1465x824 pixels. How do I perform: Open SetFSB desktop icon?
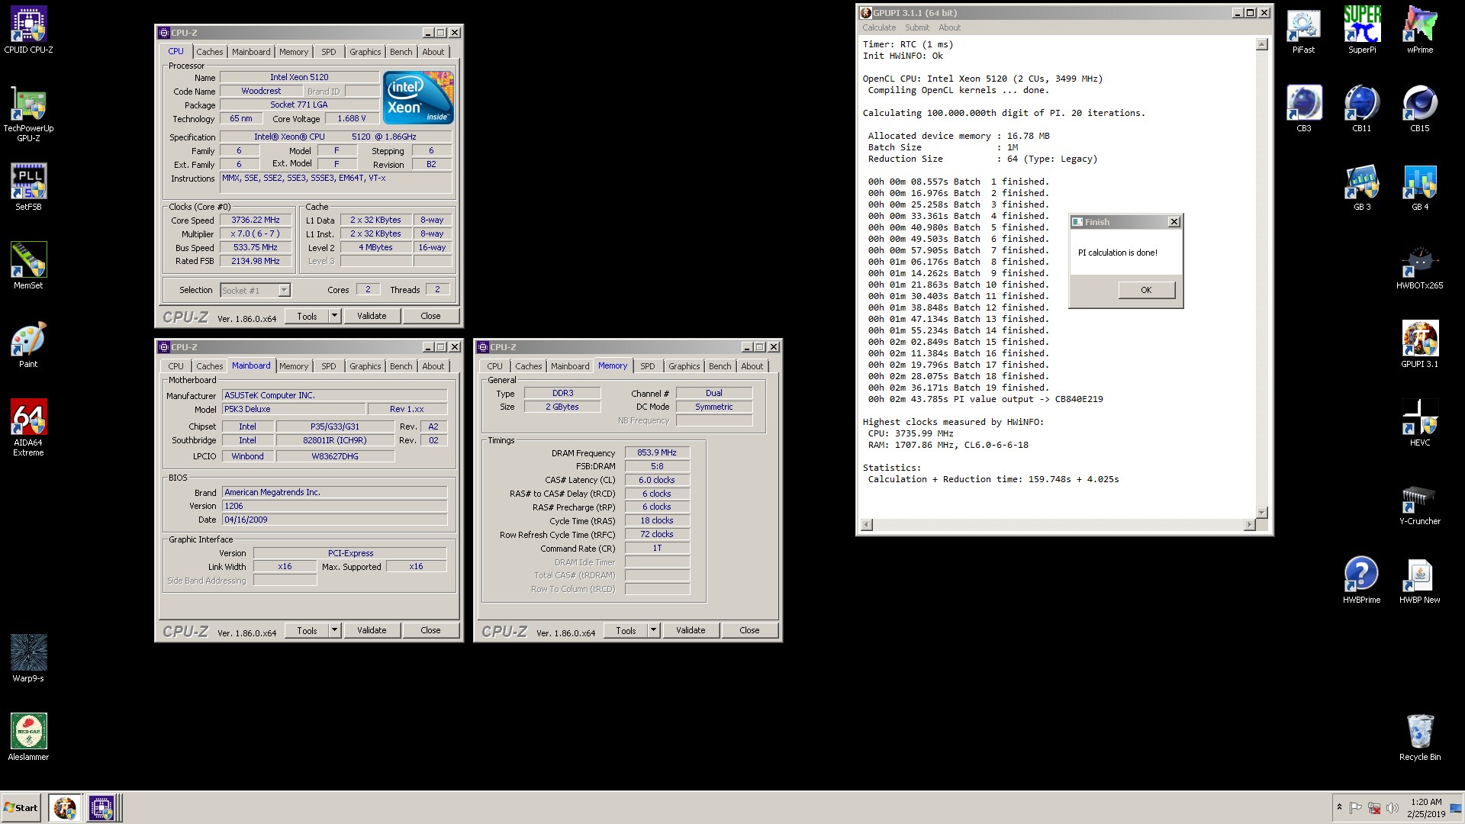coord(28,187)
